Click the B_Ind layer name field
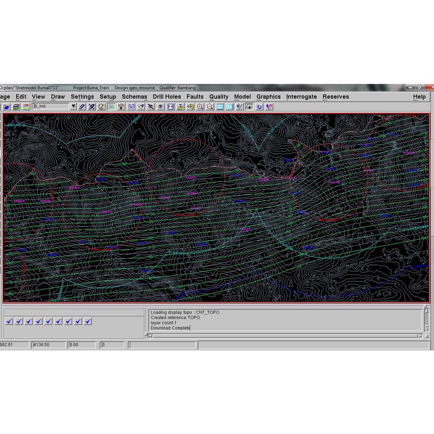Screen dimensions: 434x434 [x=51, y=106]
